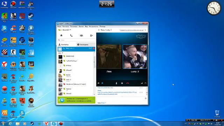Open File Explorer from the taskbar
The width and height of the screenshot is (224, 126).
pos(17,124)
